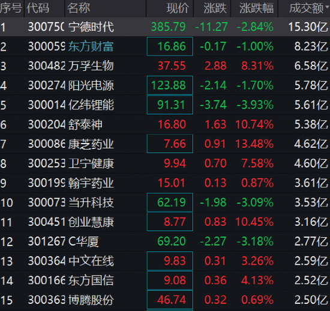Select stock 宁德时代
The width and height of the screenshot is (330, 311).
click(x=91, y=27)
